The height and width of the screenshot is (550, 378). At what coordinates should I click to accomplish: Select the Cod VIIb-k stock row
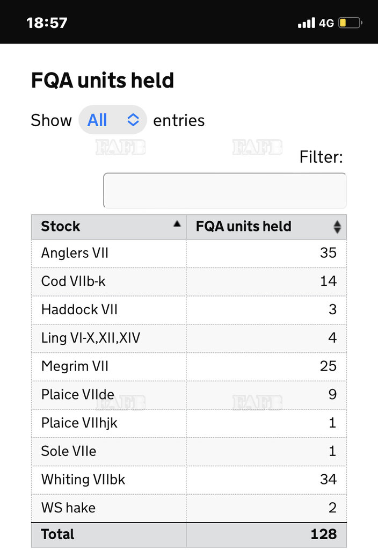pyautogui.click(x=189, y=281)
